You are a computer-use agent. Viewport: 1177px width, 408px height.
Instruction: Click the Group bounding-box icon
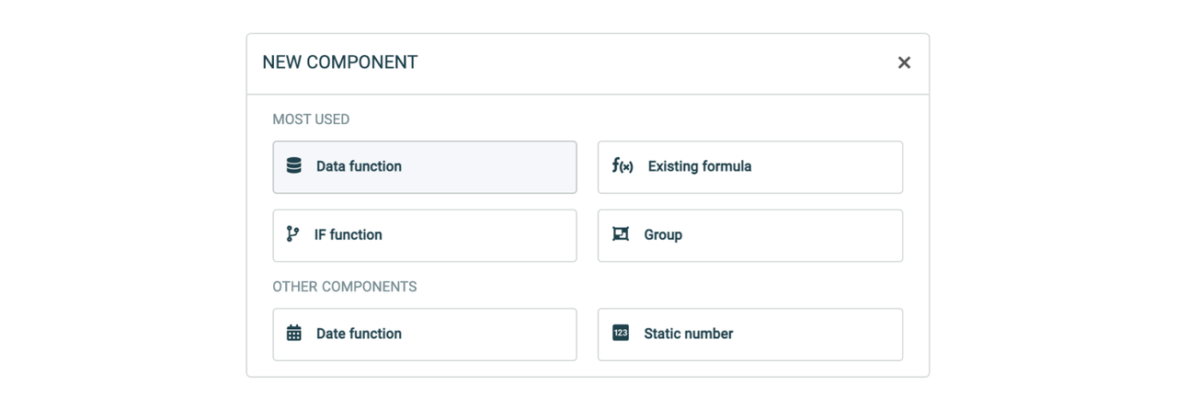tap(621, 234)
